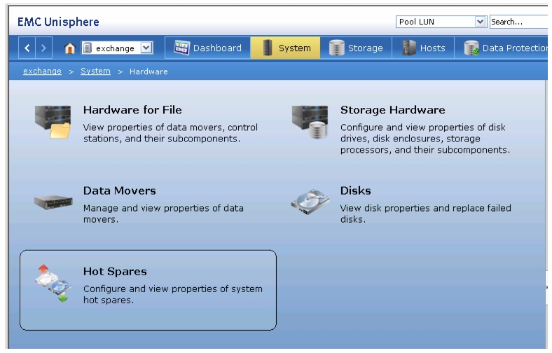552x353 pixels.
Task: Open the Pool LUN search dropdown
Action: click(480, 22)
